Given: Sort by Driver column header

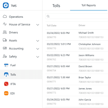Looking at the screenshot, I should 82,25.
